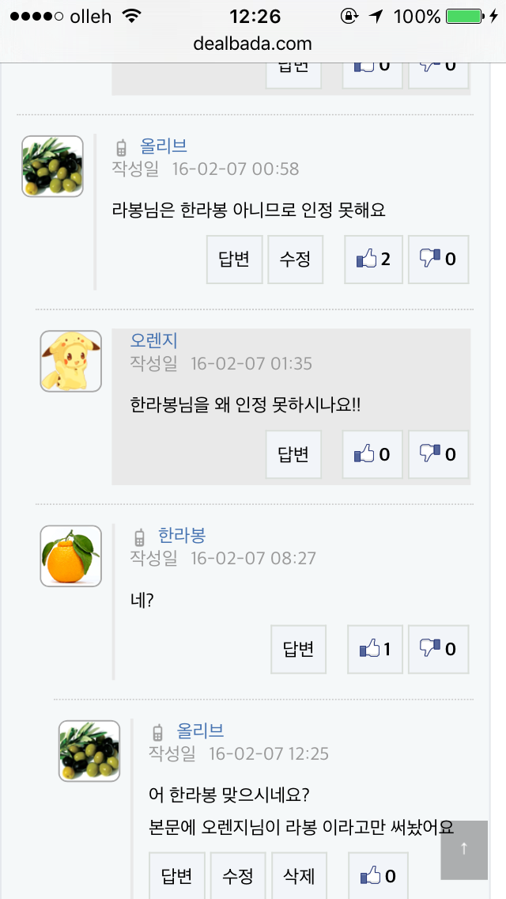The image size is (506, 899).
Task: Open 한라봉's username link
Action: click(x=182, y=536)
